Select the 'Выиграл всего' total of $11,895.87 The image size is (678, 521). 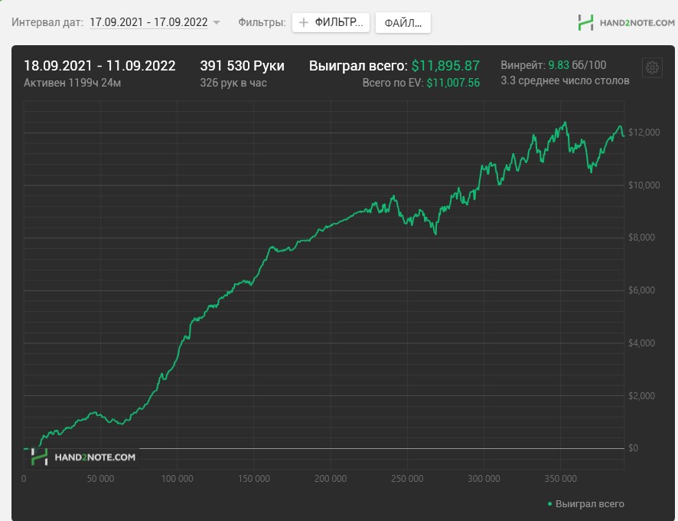445,66
